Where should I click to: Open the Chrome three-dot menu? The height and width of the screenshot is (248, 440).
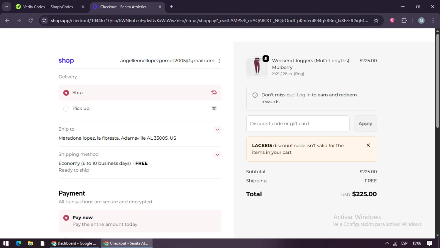pos(433,20)
